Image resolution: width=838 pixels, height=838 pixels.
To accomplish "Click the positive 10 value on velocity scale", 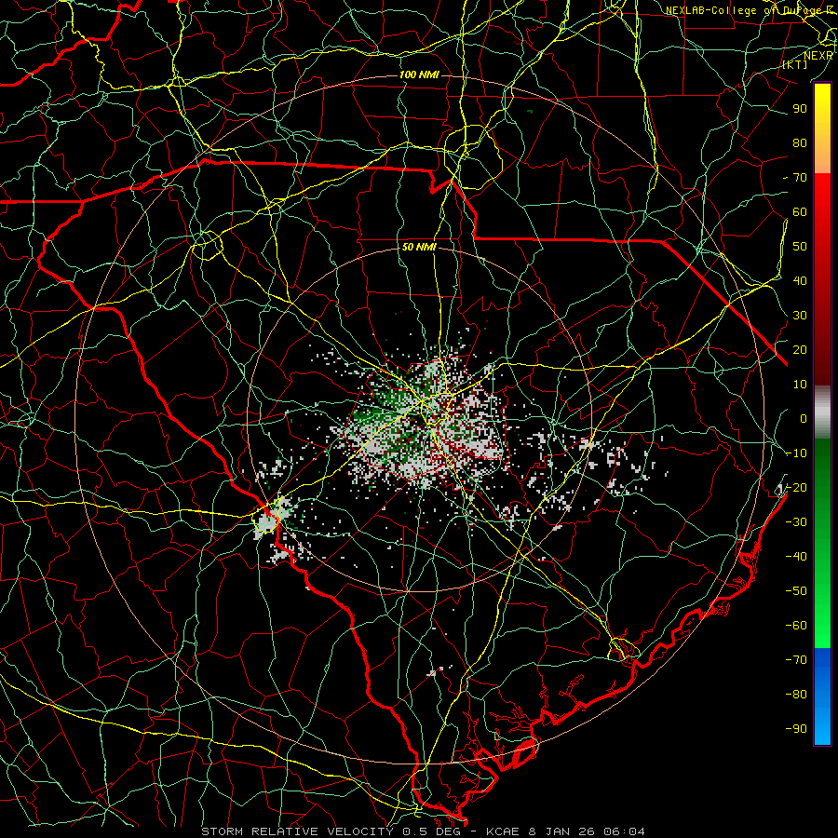I will 800,385.
